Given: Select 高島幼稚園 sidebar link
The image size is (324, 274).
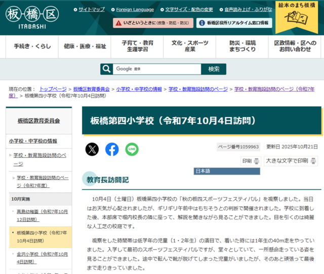Looking at the screenshot, I should (x=42, y=215).
